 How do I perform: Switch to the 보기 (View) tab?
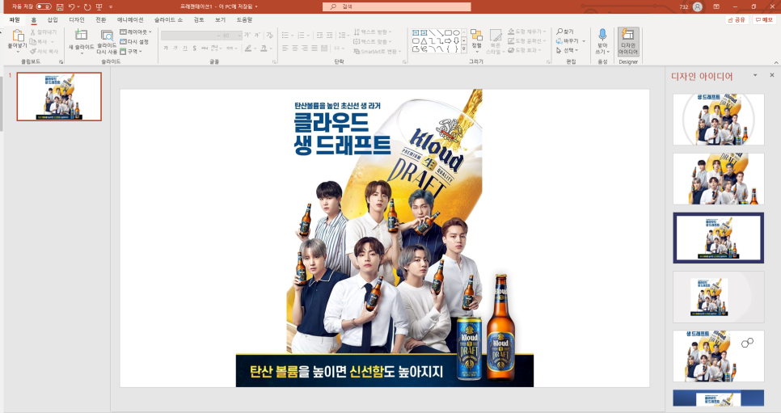[x=220, y=20]
